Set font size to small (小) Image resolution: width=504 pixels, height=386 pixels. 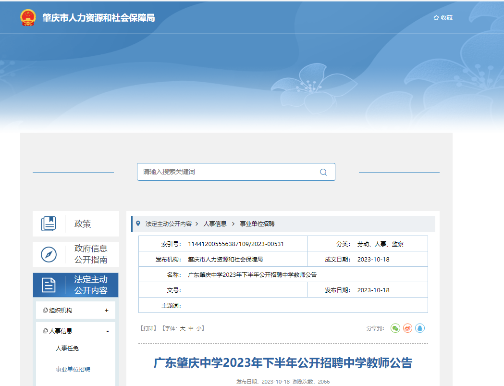pos(198,328)
